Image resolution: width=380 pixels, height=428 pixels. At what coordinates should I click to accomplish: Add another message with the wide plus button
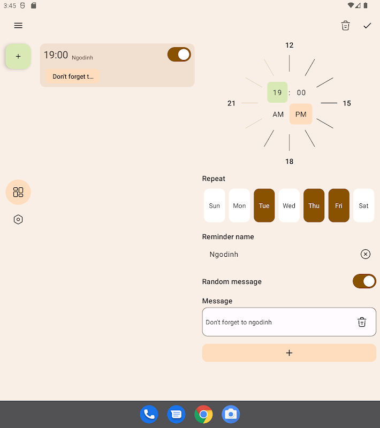point(289,353)
